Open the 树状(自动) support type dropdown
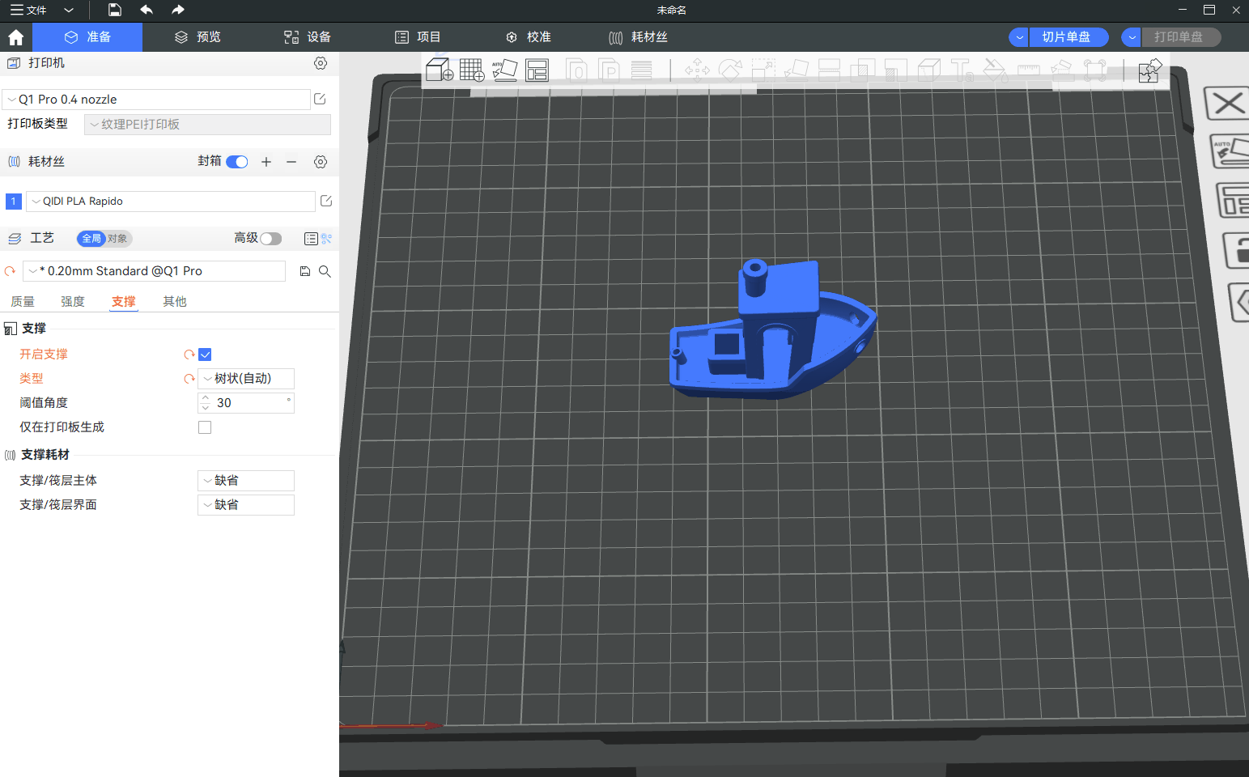 click(246, 379)
